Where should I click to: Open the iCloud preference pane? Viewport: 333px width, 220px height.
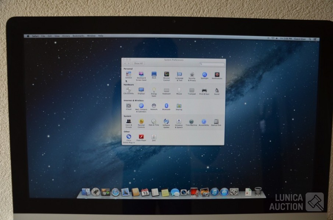[x=128, y=107]
